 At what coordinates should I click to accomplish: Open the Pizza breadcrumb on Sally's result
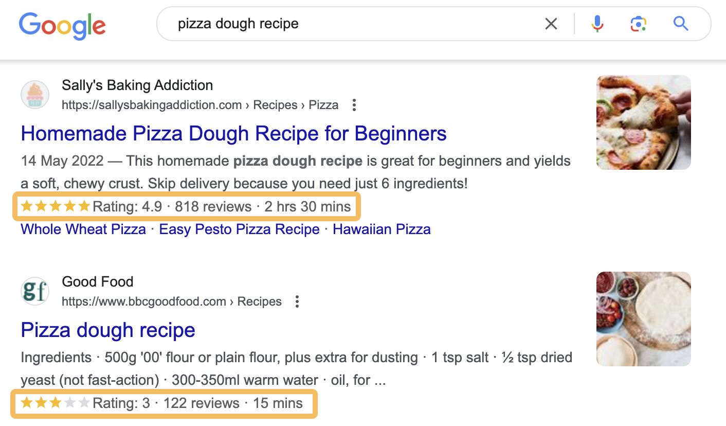coord(324,104)
